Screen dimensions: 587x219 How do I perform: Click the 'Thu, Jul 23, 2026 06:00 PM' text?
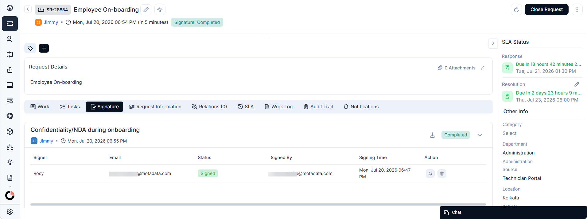547,100
